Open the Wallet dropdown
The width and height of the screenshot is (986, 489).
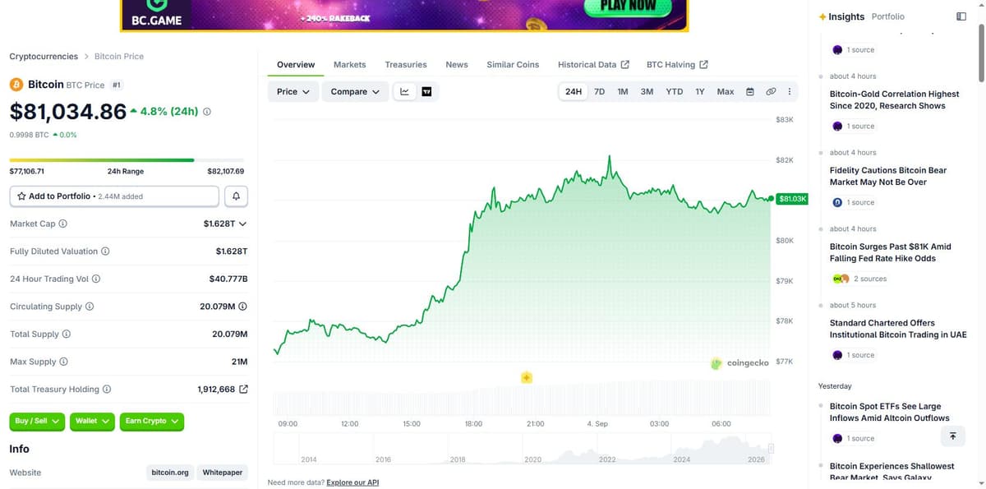click(x=92, y=421)
